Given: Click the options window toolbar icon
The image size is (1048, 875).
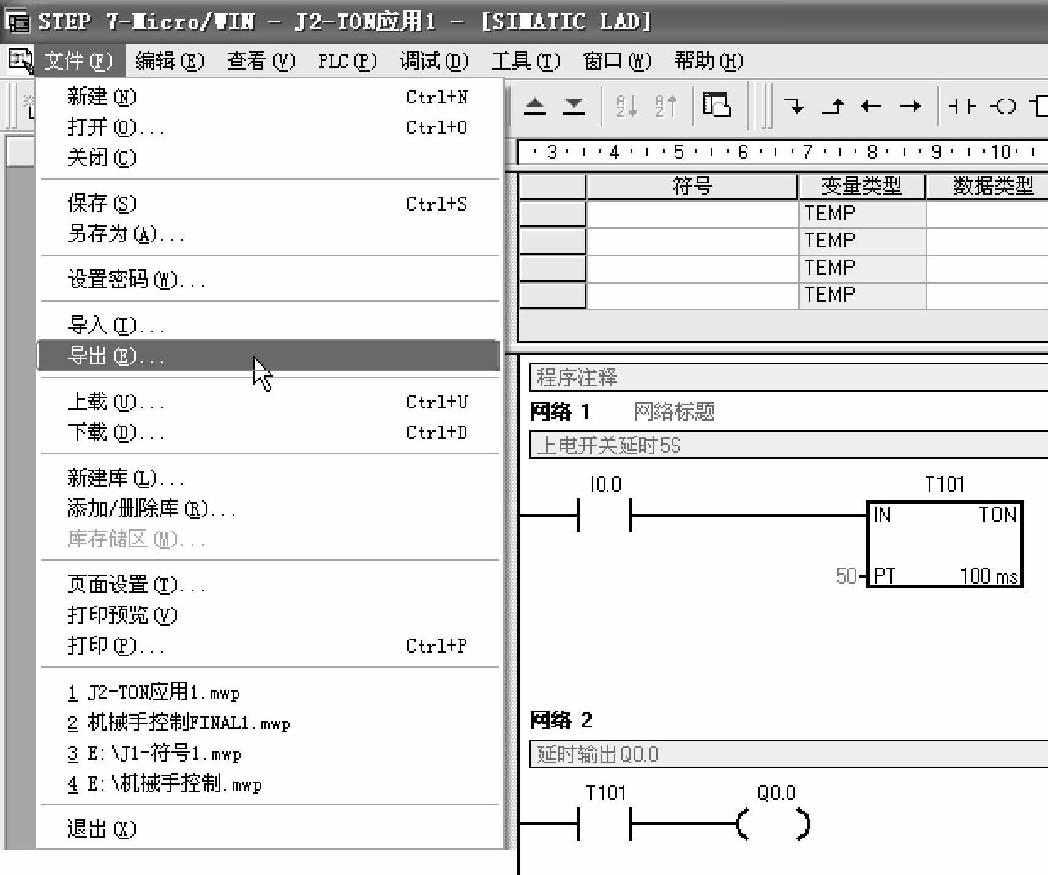Looking at the screenshot, I should point(717,105).
